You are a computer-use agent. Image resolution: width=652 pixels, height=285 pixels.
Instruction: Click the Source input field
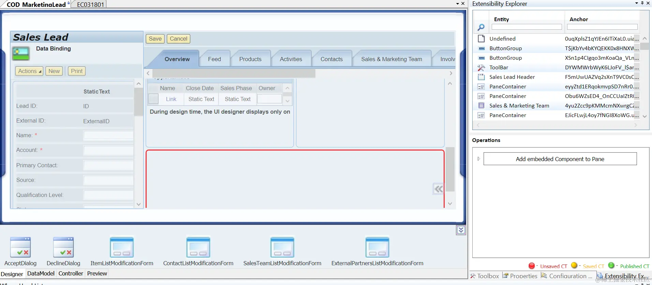(x=108, y=180)
